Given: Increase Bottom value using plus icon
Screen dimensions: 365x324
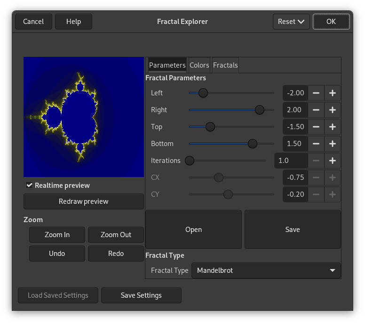Looking at the screenshot, I should (x=333, y=144).
